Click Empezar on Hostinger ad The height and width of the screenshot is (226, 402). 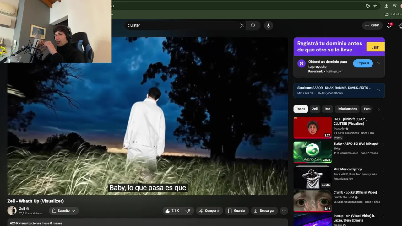[x=363, y=63]
